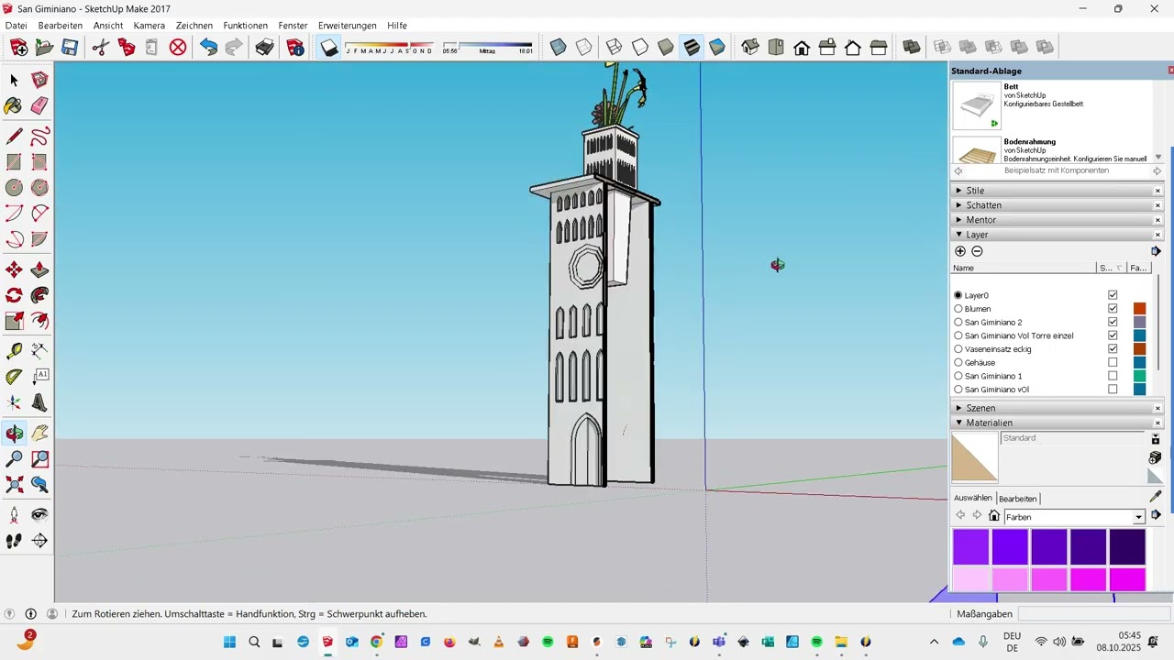Click the Print icon in toolbar
The width and height of the screenshot is (1174, 660).
(x=265, y=48)
